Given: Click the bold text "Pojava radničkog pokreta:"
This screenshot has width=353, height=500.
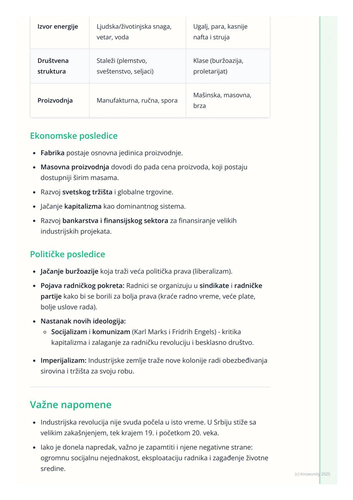Looking at the screenshot, I should pyautogui.click(x=82, y=286).
